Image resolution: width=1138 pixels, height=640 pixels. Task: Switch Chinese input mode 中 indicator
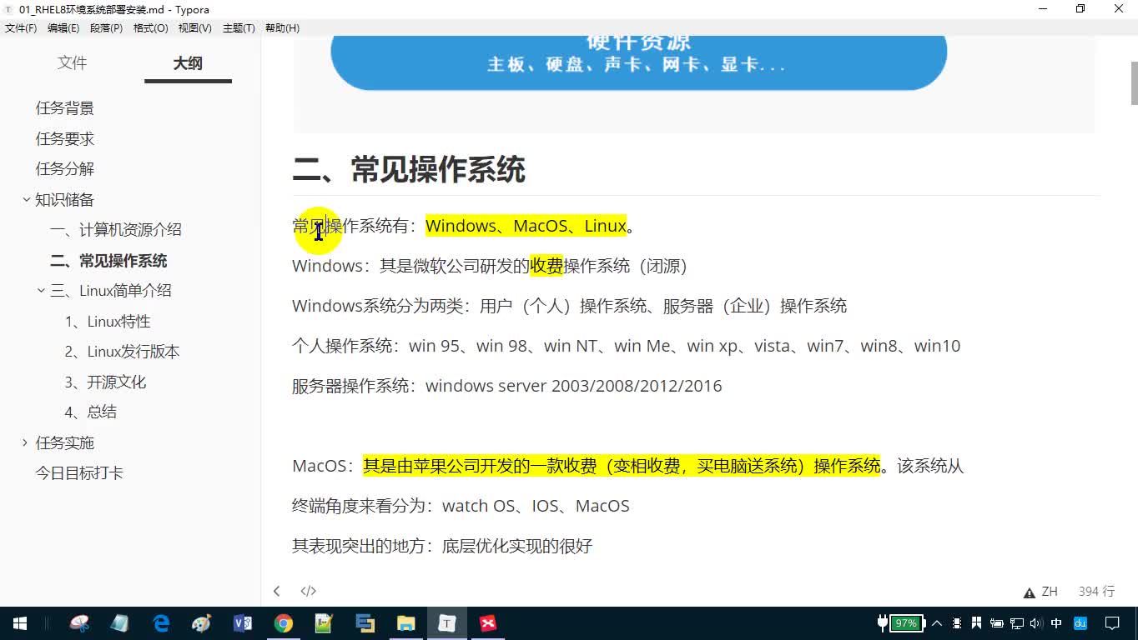[x=1057, y=622]
